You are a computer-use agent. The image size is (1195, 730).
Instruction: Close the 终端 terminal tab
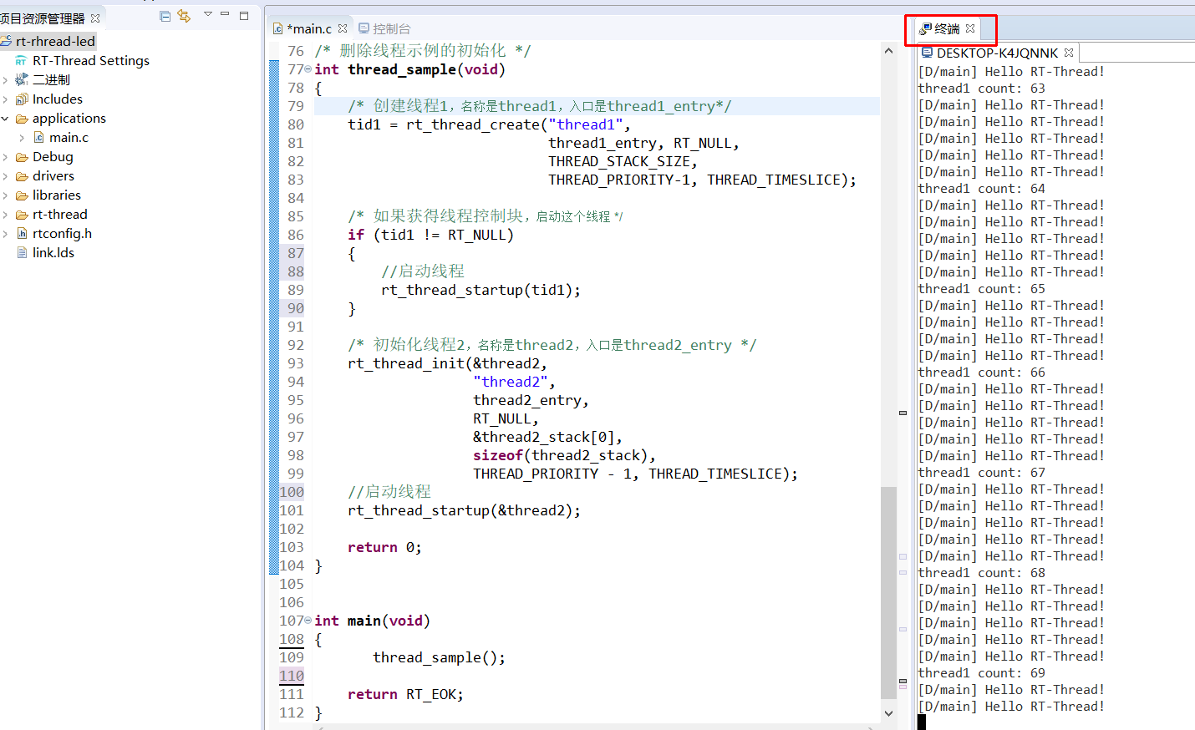(x=970, y=28)
